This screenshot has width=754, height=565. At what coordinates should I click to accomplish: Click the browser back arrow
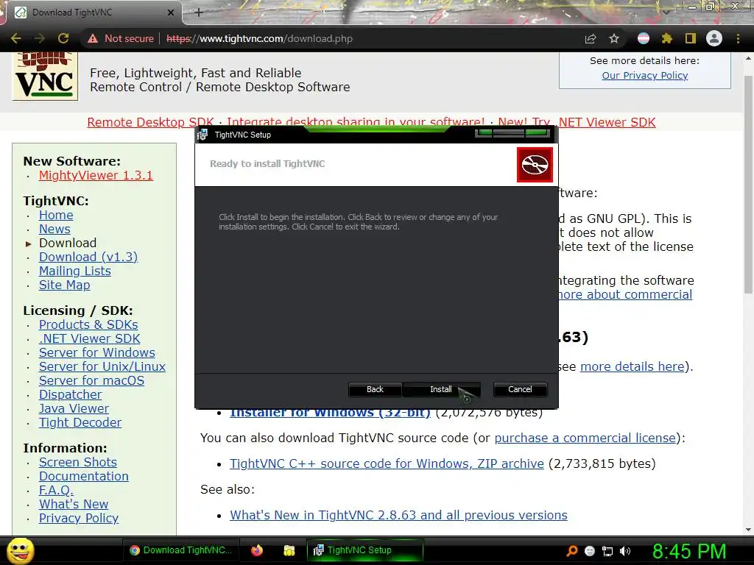[x=16, y=38]
